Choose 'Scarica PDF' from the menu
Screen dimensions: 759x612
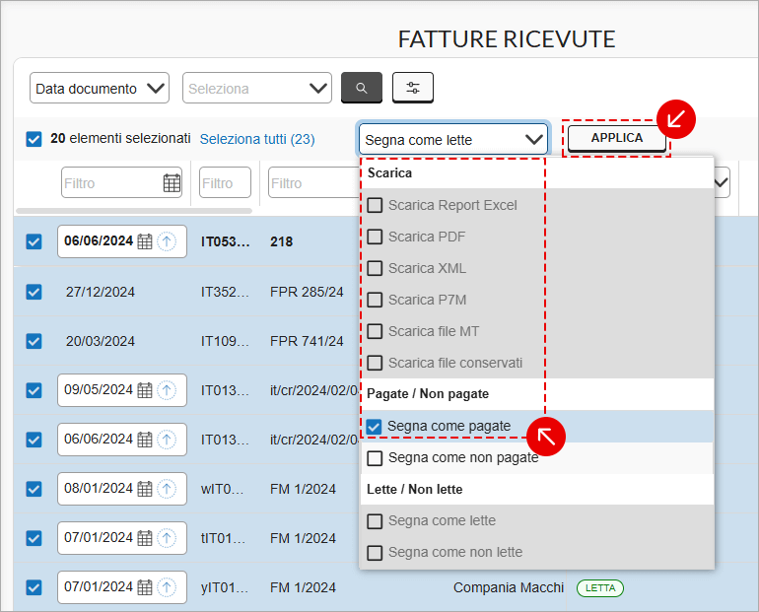[426, 237]
